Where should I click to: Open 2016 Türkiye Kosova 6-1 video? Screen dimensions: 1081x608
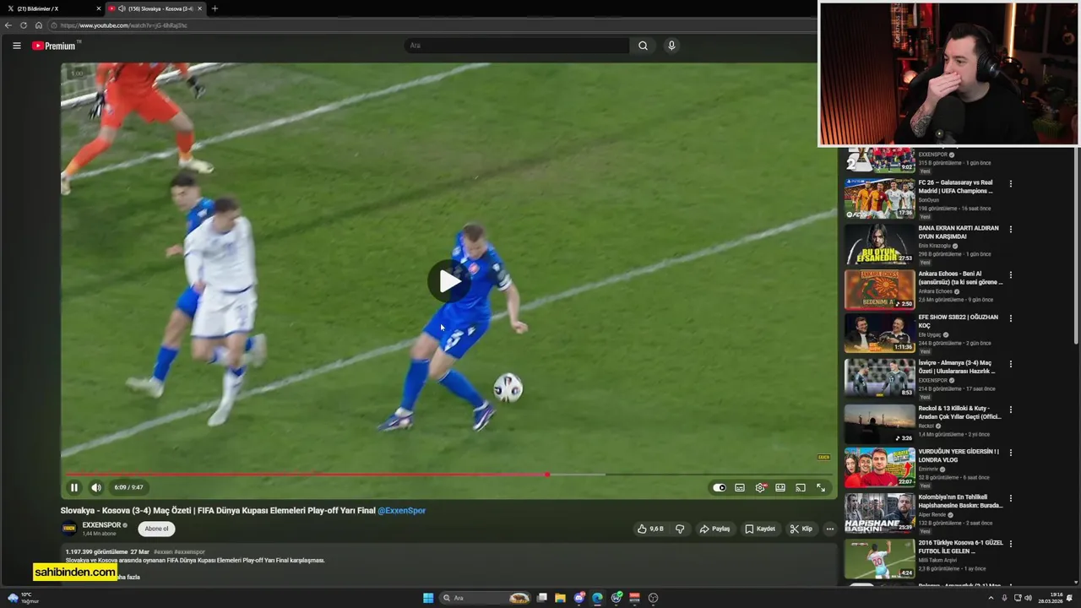click(x=960, y=546)
